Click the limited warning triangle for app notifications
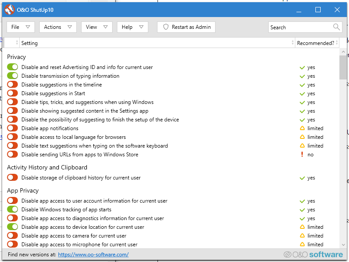 click(x=302, y=128)
